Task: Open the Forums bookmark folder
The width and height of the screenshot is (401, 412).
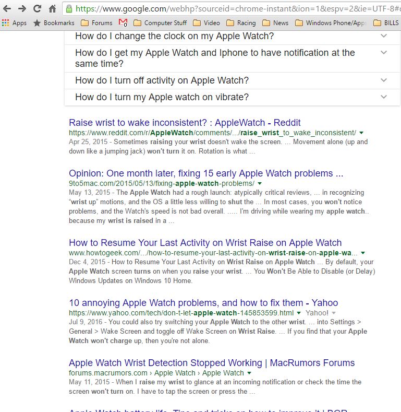Action: tap(96, 23)
